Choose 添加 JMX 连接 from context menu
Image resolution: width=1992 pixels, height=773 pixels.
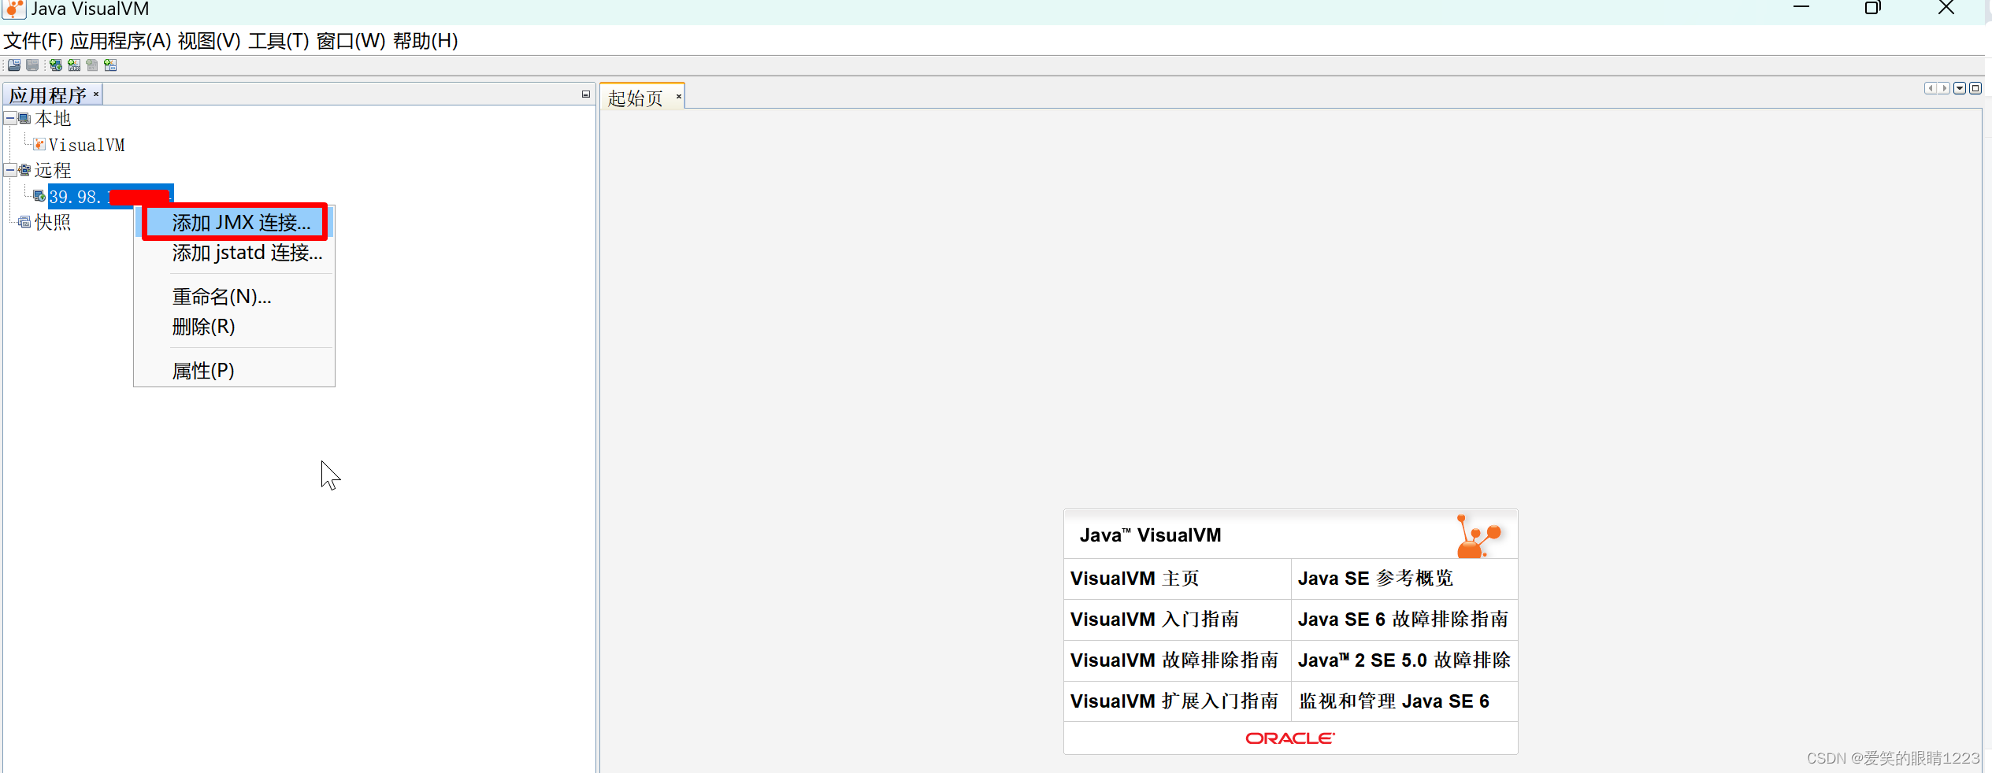pos(235,223)
